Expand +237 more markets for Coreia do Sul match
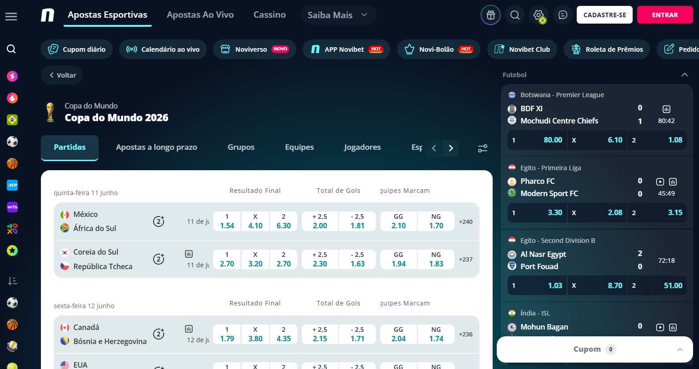The height and width of the screenshot is (369, 699). pos(466,259)
